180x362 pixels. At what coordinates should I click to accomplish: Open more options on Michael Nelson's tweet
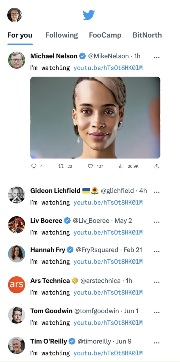pos(157,57)
